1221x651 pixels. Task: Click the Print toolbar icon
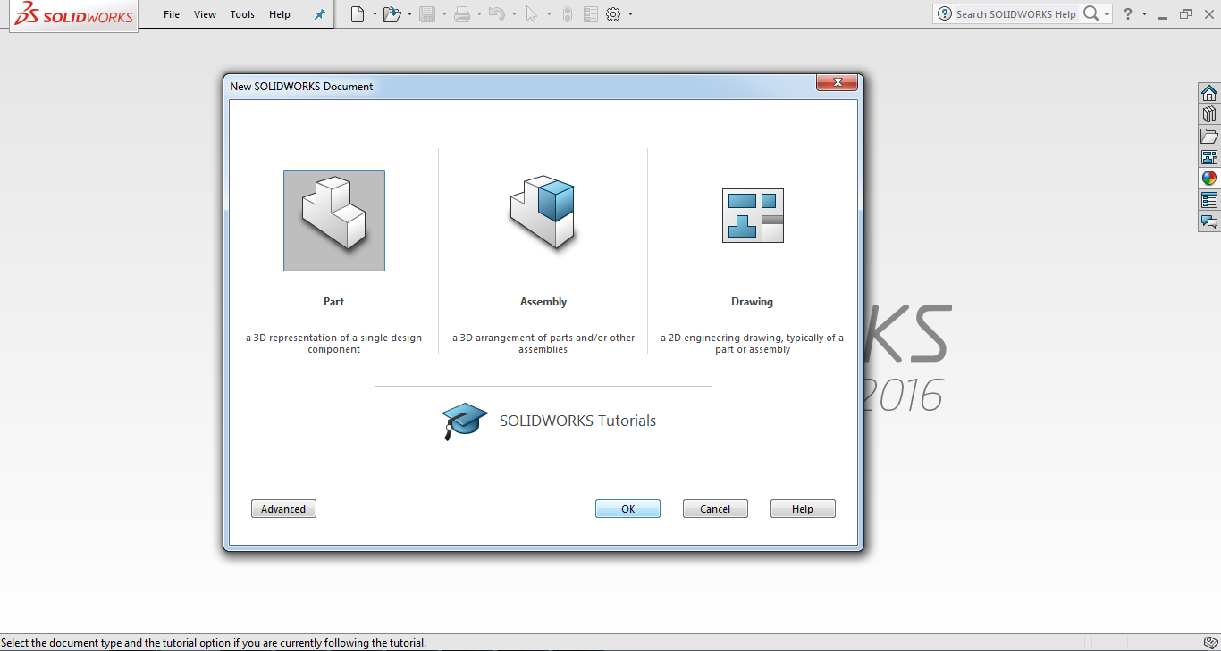click(462, 14)
